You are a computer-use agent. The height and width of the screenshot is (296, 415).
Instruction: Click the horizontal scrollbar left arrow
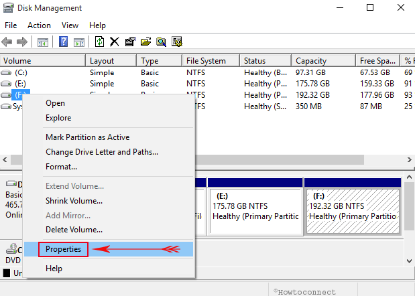click(x=5, y=159)
